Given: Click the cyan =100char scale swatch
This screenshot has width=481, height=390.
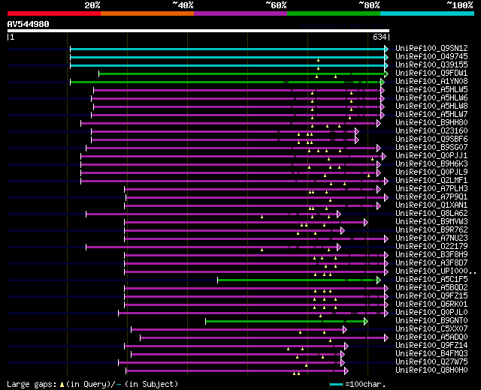Looking at the screenshot, I should 336,384.
